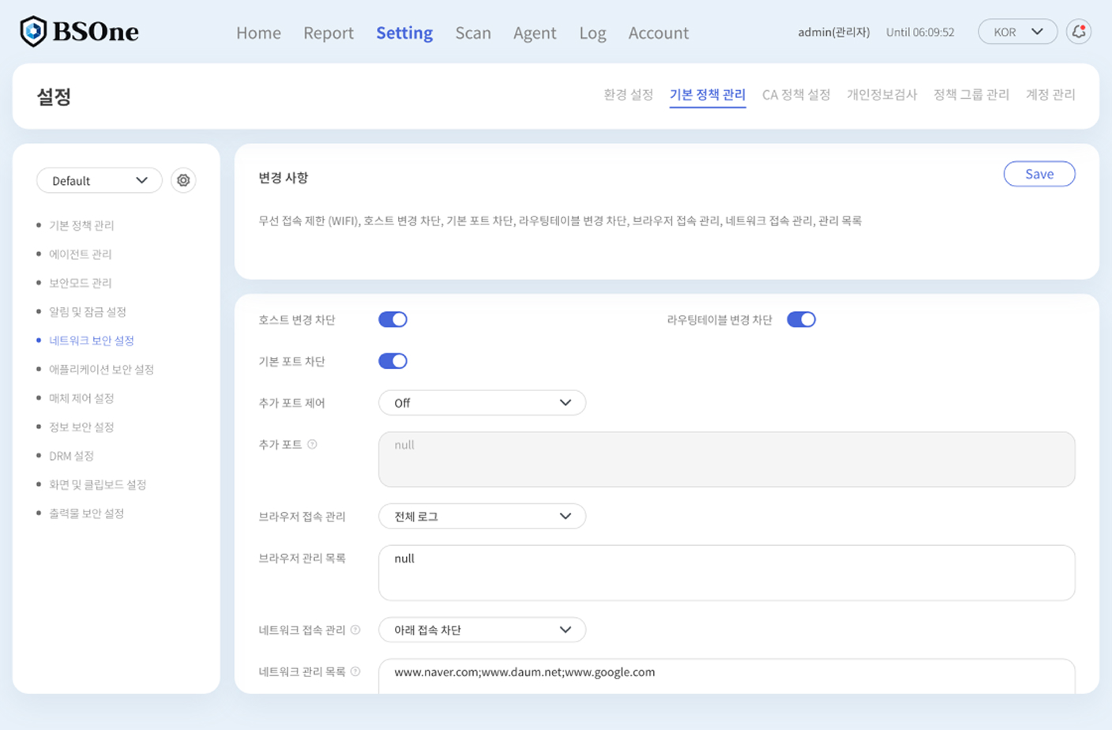Open the 브라우저 접속 관리 전체 로그 dropdown
This screenshot has height=730, width=1112.
pos(482,516)
